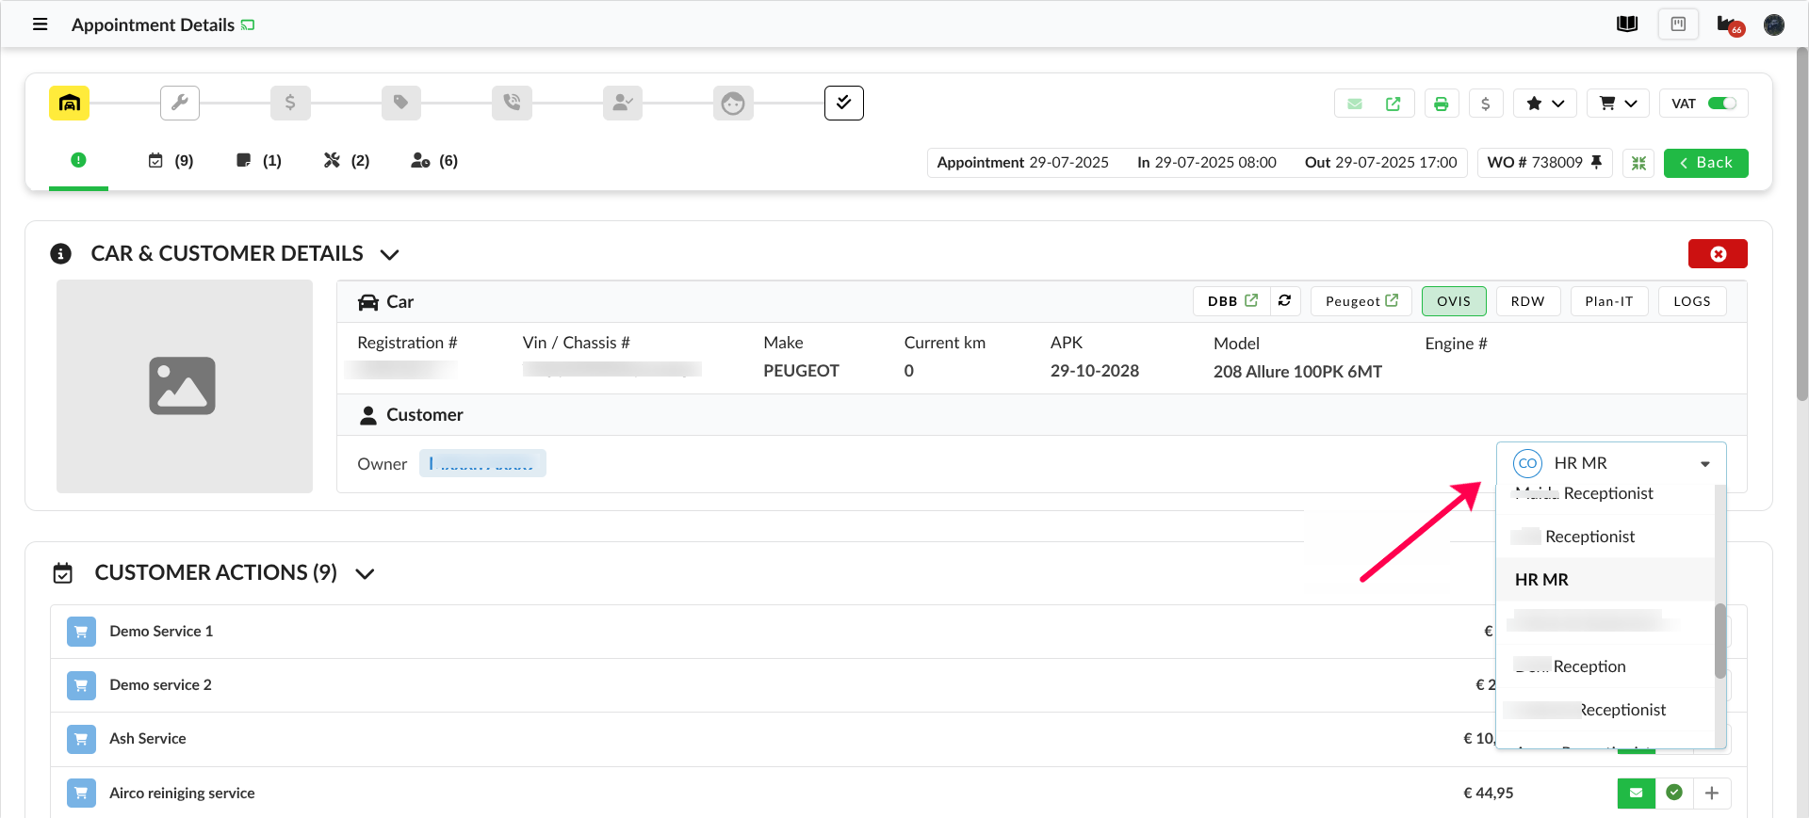Image resolution: width=1809 pixels, height=818 pixels.
Task: Select HR MR option in dropdown list
Action: coord(1541,580)
